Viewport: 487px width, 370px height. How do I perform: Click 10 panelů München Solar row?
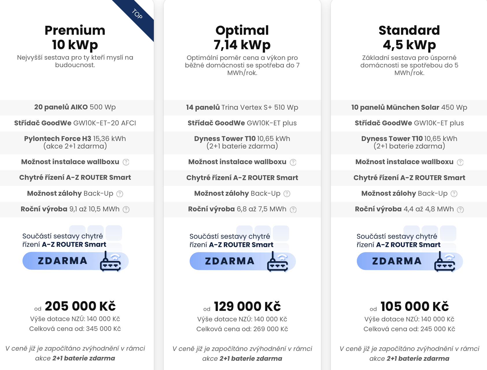coord(409,107)
